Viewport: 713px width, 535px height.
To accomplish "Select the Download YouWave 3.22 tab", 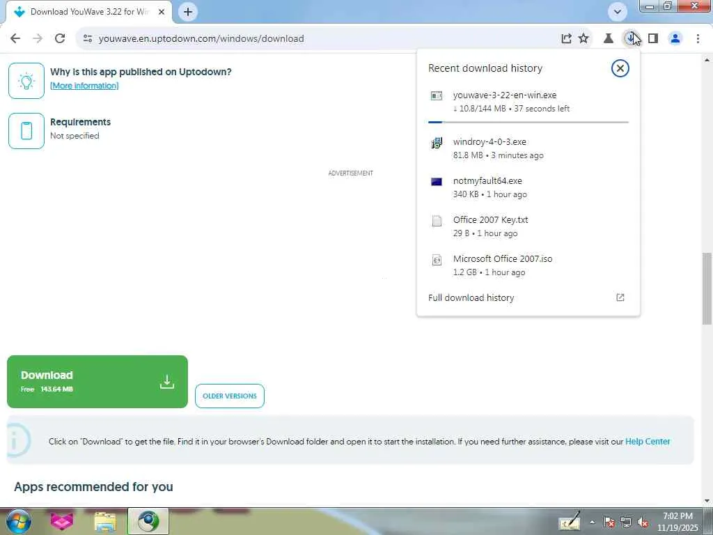I will click(89, 12).
